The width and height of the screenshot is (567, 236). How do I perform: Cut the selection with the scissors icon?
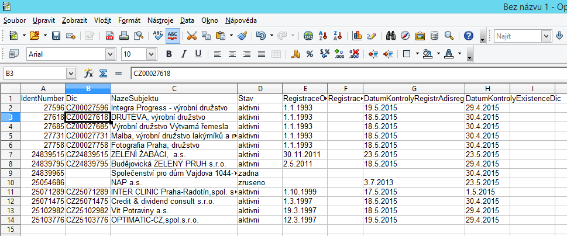192,36
